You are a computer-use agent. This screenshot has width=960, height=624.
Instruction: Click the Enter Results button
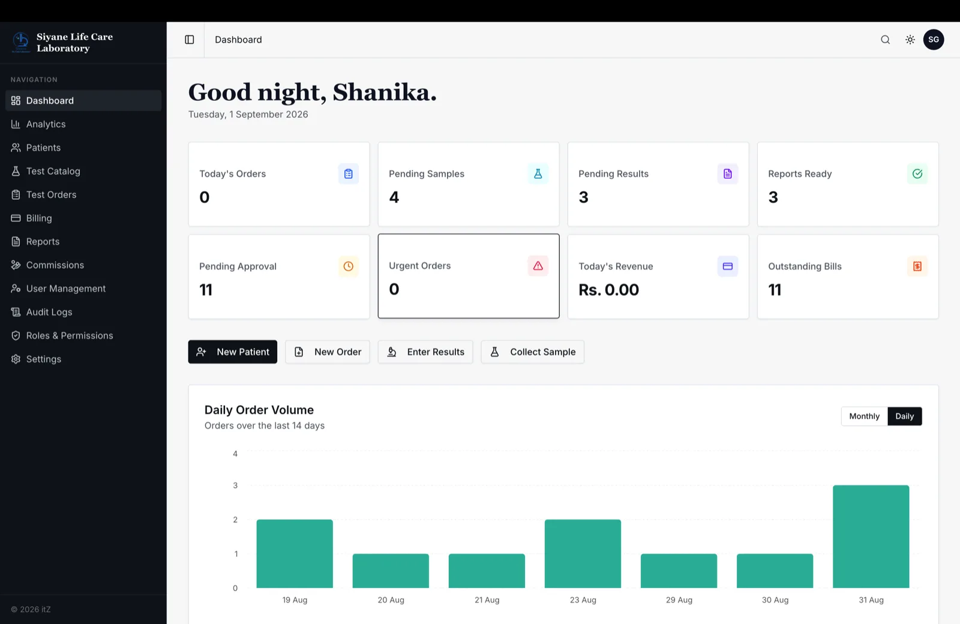pos(425,352)
